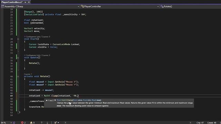
Task: Click the Clamp signature in the tooltip
Action: pos(79,100)
